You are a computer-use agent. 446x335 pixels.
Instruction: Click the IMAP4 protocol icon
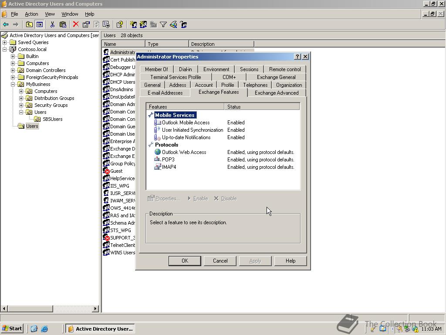(157, 167)
